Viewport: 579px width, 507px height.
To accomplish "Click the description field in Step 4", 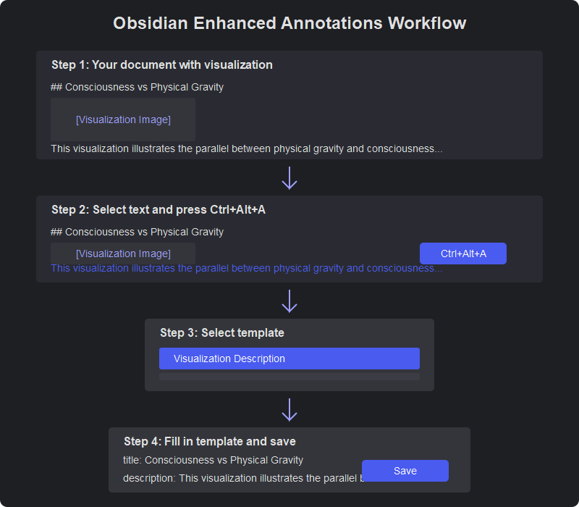I will tap(242, 478).
